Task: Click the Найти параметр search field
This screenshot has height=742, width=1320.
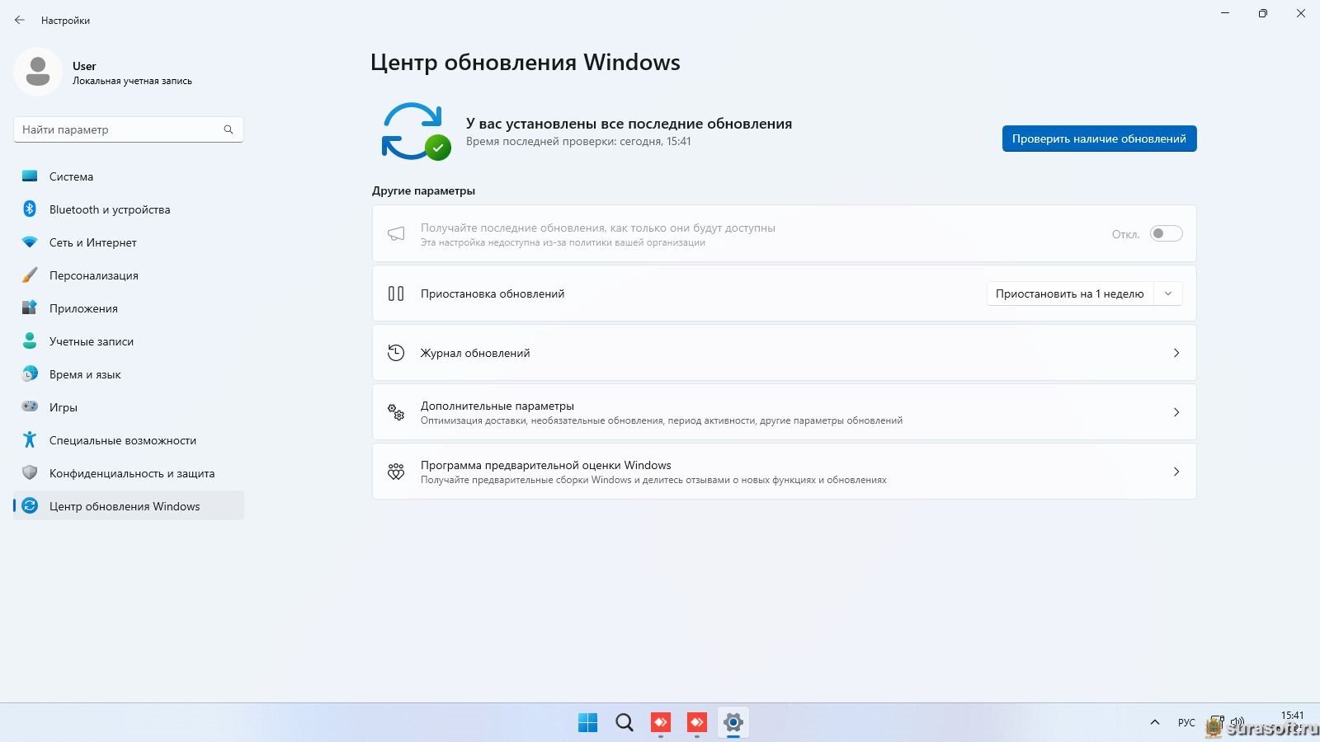Action: pyautogui.click(x=129, y=129)
